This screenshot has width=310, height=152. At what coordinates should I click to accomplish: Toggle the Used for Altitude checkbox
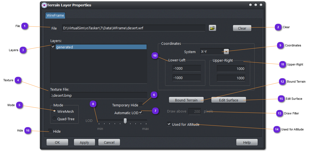(169, 124)
